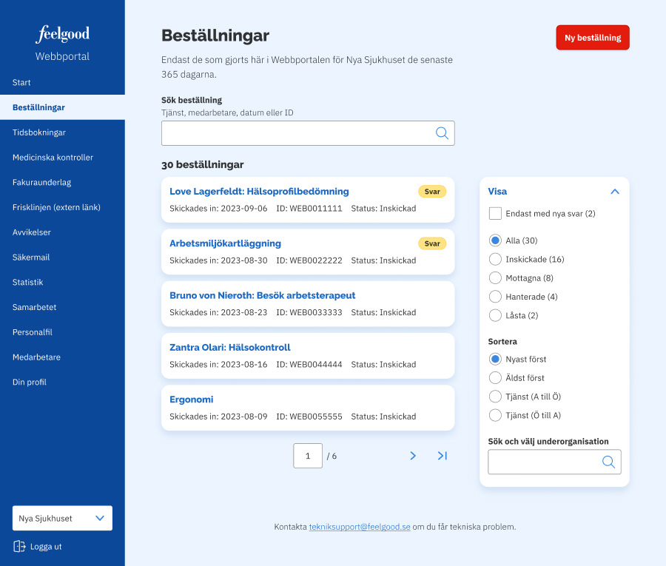Click the '/ 6' total pages text
Viewport: 666px width, 566px height.
(x=332, y=456)
